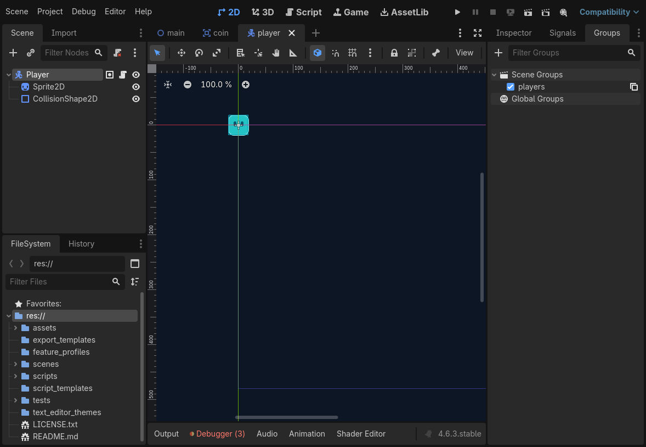Toggle Sprite2D visibility

(x=136, y=87)
